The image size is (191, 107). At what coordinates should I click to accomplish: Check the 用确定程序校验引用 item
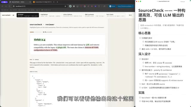[x=143, y=45]
